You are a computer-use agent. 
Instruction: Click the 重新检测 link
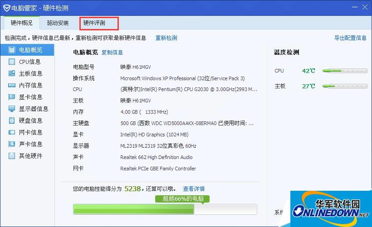pyautogui.click(x=166, y=38)
